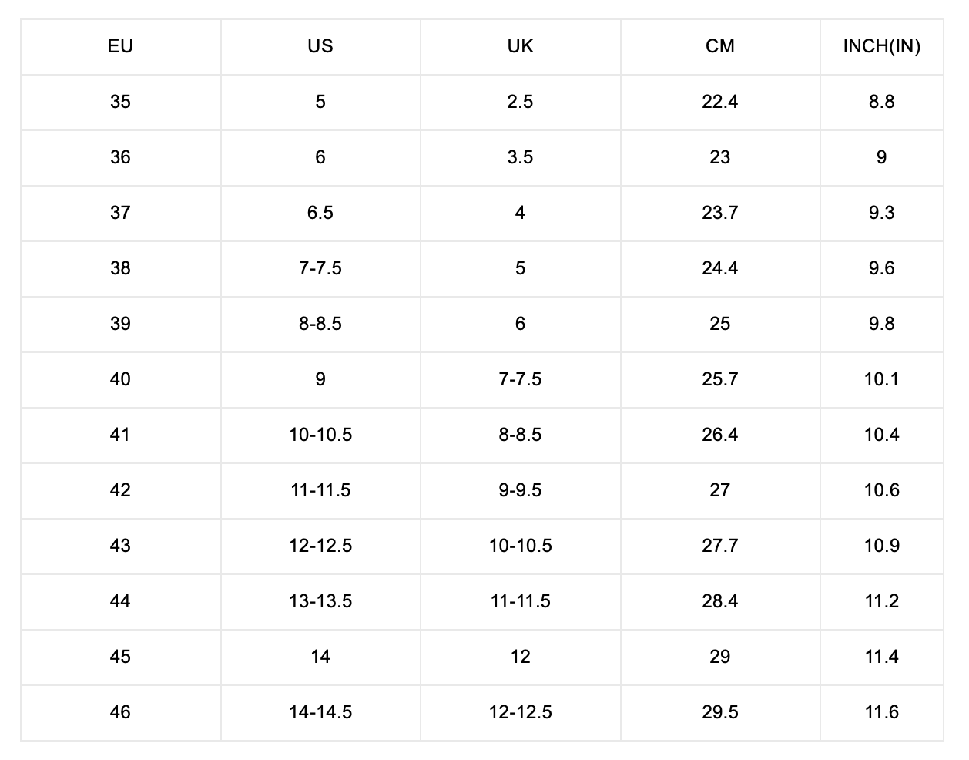Select EU size 46 cell
The width and height of the screenshot is (969, 760).
120,712
